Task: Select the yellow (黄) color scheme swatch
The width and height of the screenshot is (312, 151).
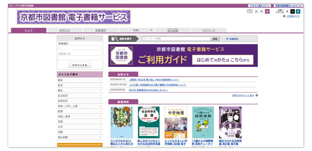Action: click(298, 12)
